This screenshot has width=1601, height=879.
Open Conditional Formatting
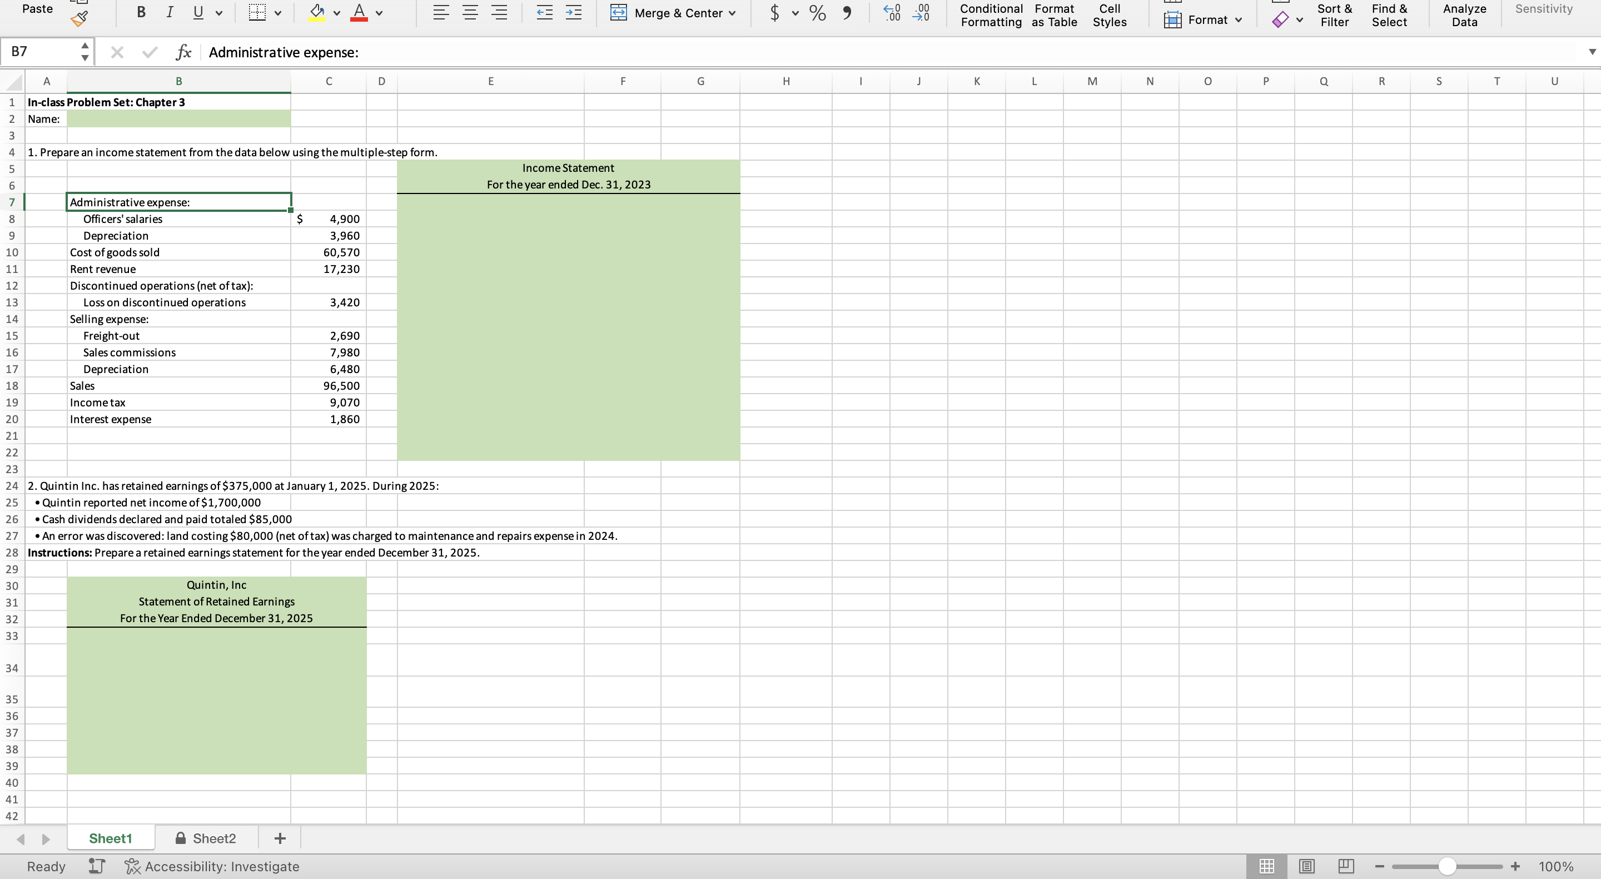[x=991, y=15]
